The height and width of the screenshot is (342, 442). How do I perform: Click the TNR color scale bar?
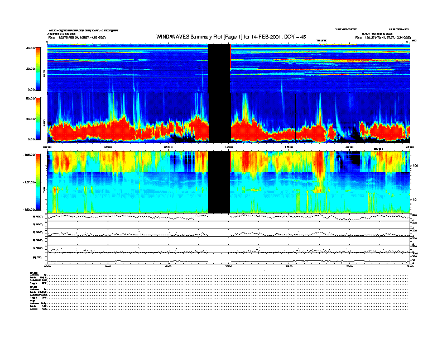click(38, 182)
